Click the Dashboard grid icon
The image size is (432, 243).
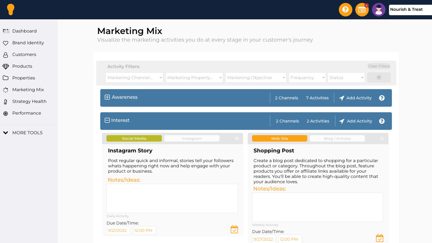pos(6,31)
